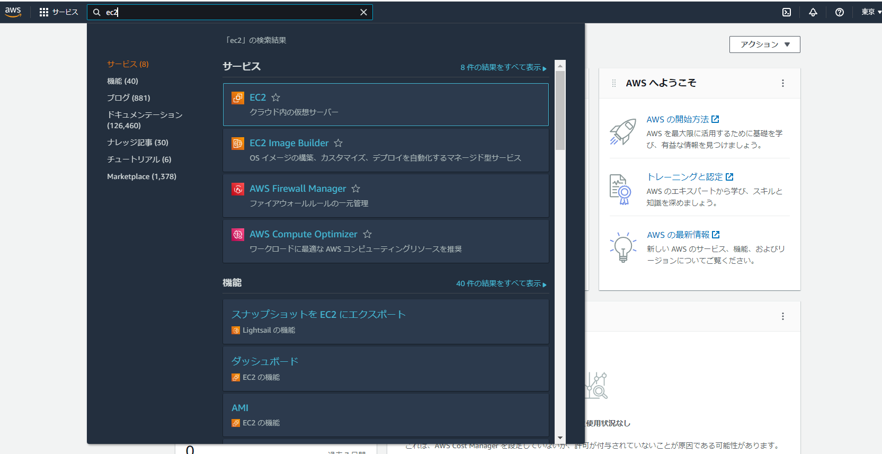Open lower widget three-dot menu
882x454 pixels.
pos(782,316)
